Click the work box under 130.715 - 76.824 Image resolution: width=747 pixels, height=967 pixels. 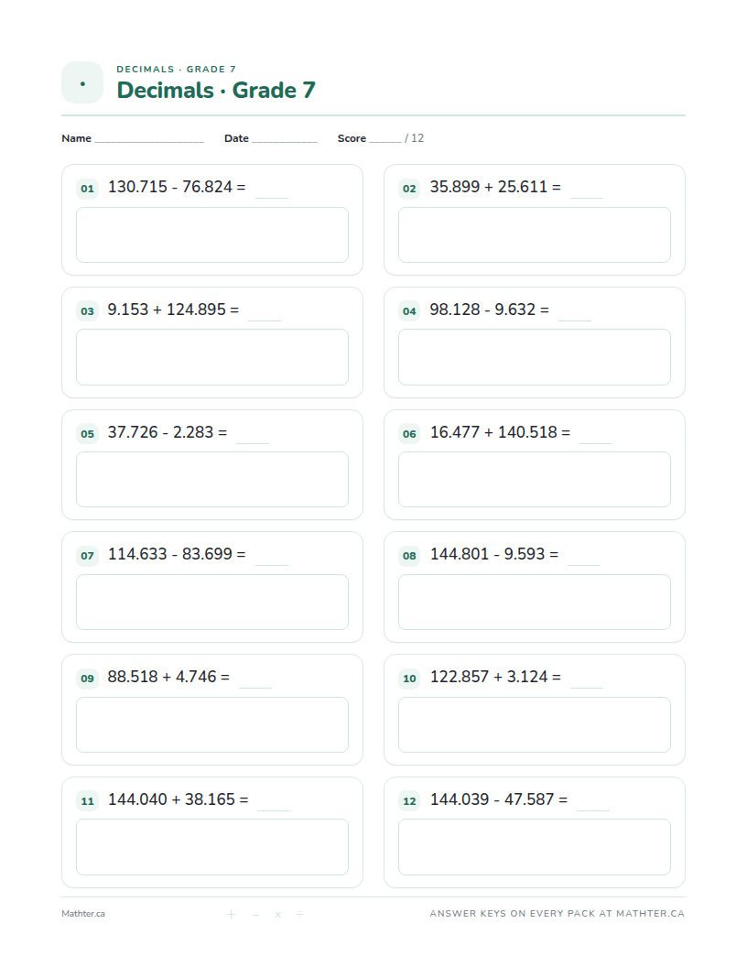(212, 235)
